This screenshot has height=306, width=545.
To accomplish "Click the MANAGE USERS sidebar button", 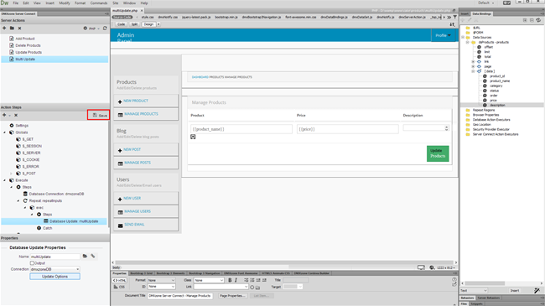I will pyautogui.click(x=146, y=211).
